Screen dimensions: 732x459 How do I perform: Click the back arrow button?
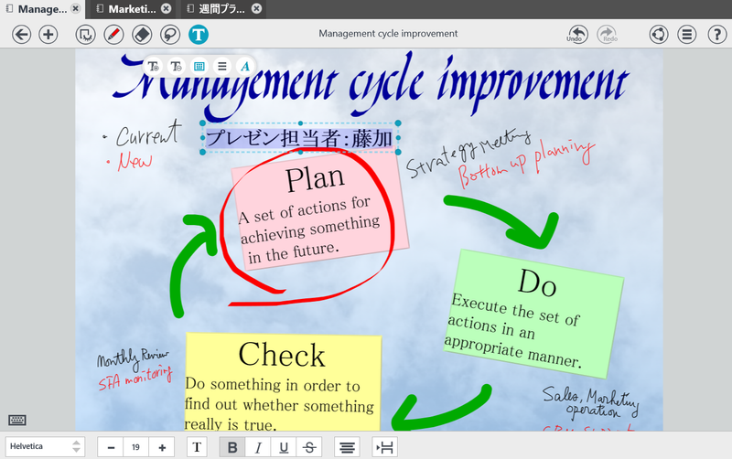22,35
